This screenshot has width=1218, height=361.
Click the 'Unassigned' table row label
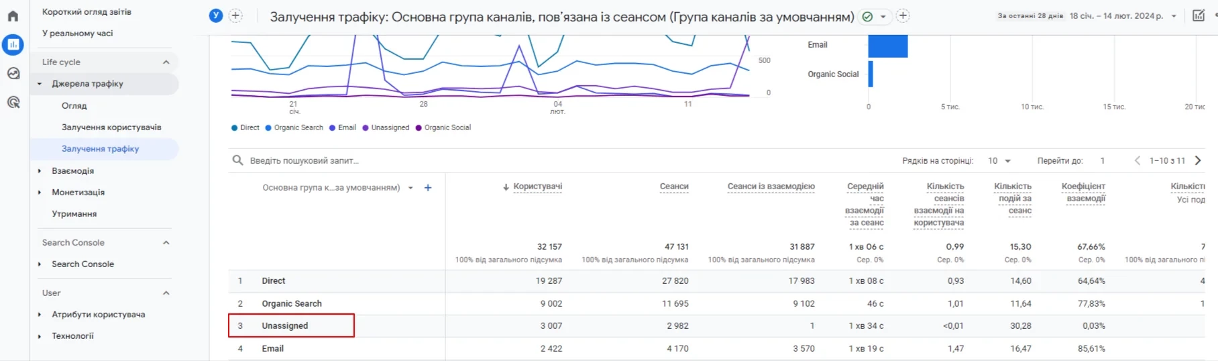tap(284, 326)
